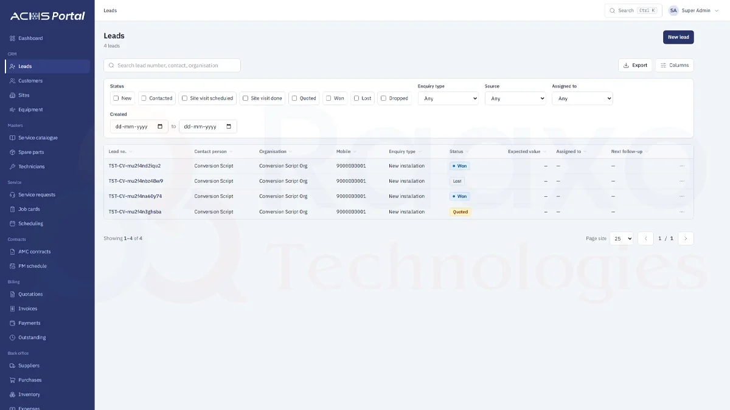The height and width of the screenshot is (410, 730).
Task: Open the Enquiry type filter dropdown
Action: 448,98
